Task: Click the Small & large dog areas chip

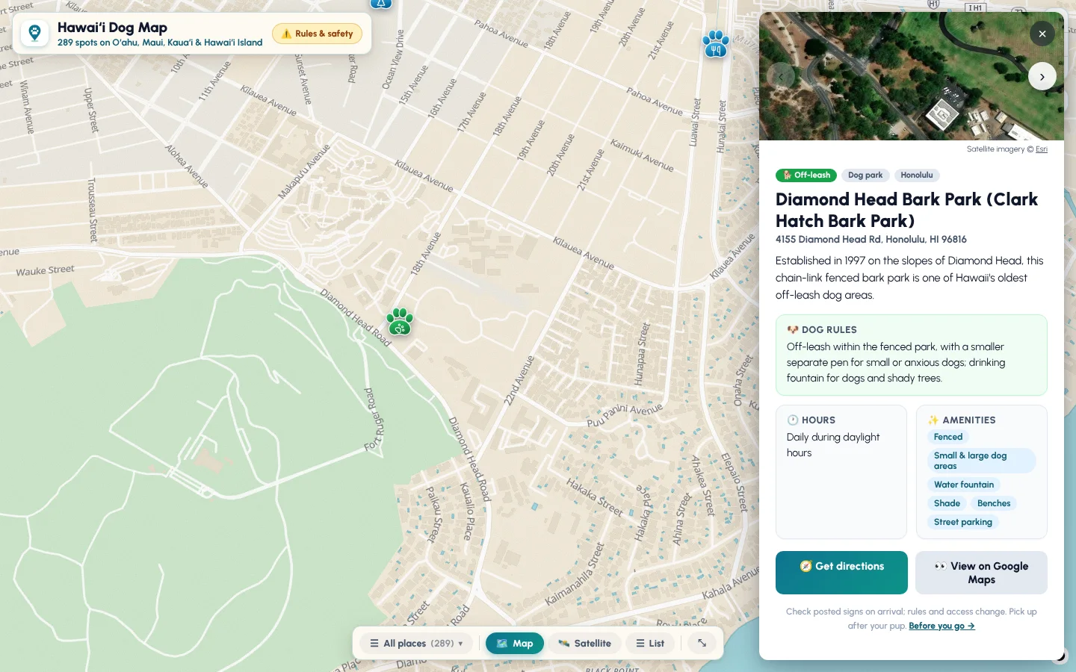Action: coord(981,461)
